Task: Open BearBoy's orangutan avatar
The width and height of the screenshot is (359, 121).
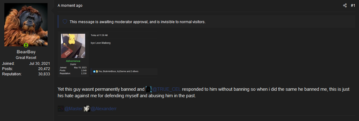Action: click(x=26, y=25)
